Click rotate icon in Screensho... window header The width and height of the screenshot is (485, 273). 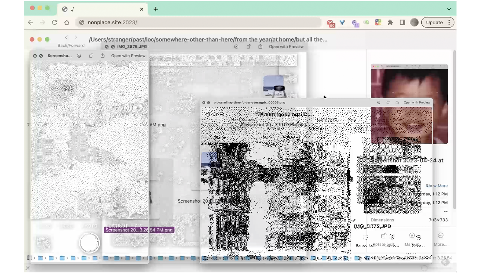click(x=91, y=56)
